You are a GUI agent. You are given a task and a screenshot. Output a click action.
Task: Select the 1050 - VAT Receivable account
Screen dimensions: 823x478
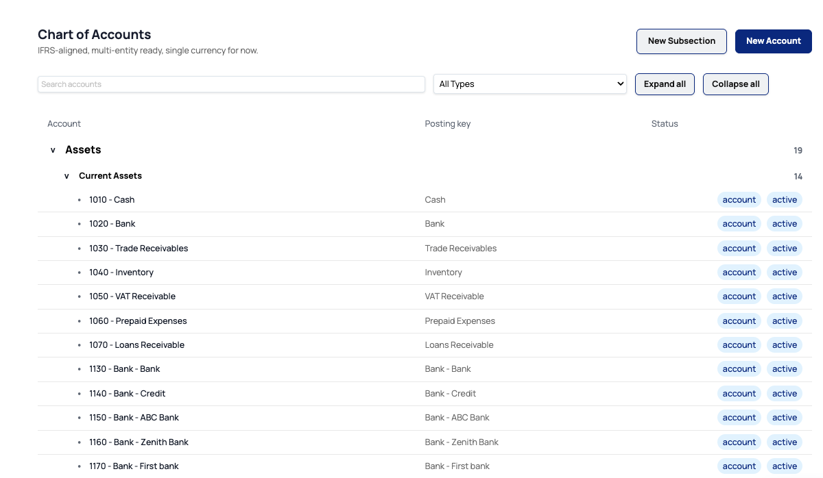[132, 296]
